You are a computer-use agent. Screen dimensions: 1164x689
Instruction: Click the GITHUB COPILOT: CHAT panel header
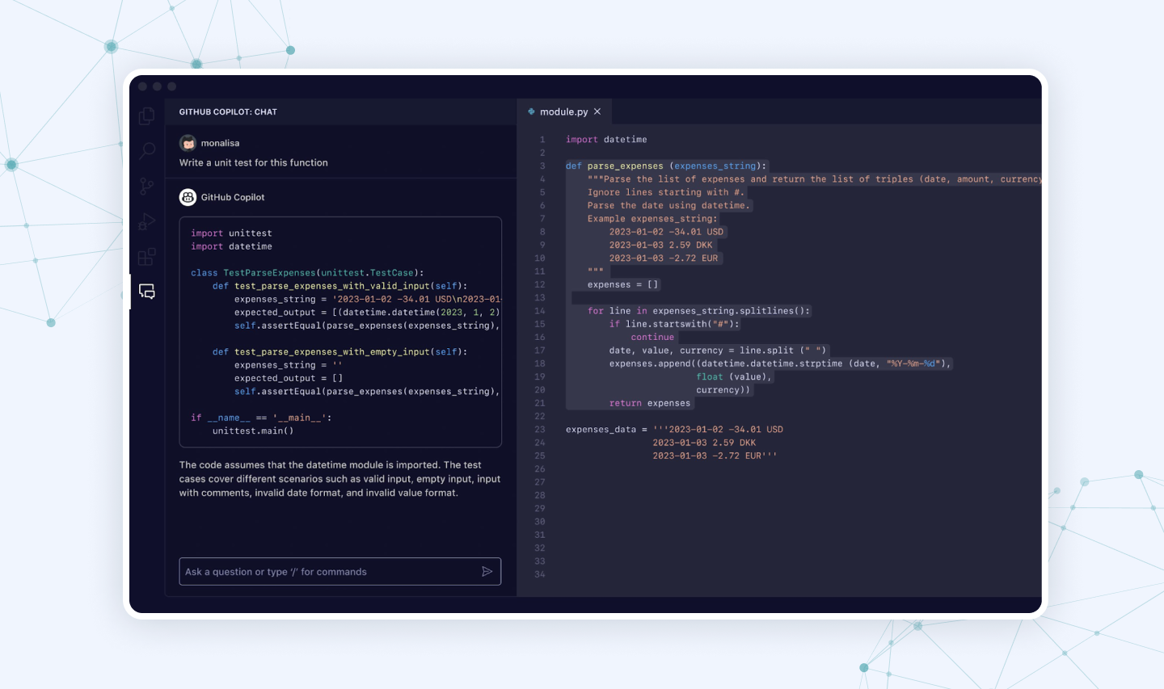coord(228,111)
